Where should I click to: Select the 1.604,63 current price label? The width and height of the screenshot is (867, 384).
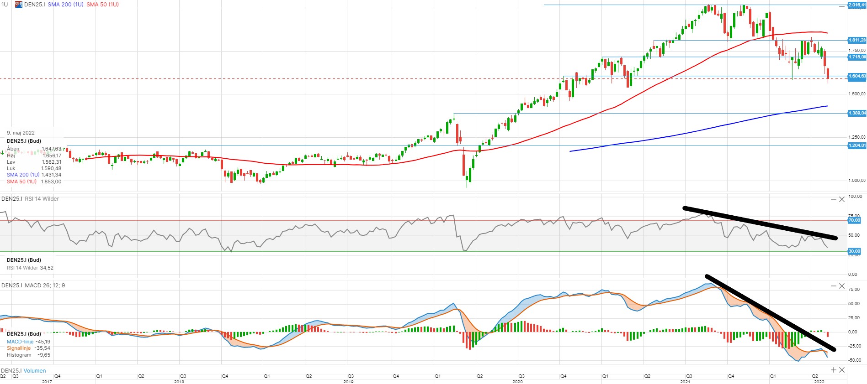(x=857, y=76)
